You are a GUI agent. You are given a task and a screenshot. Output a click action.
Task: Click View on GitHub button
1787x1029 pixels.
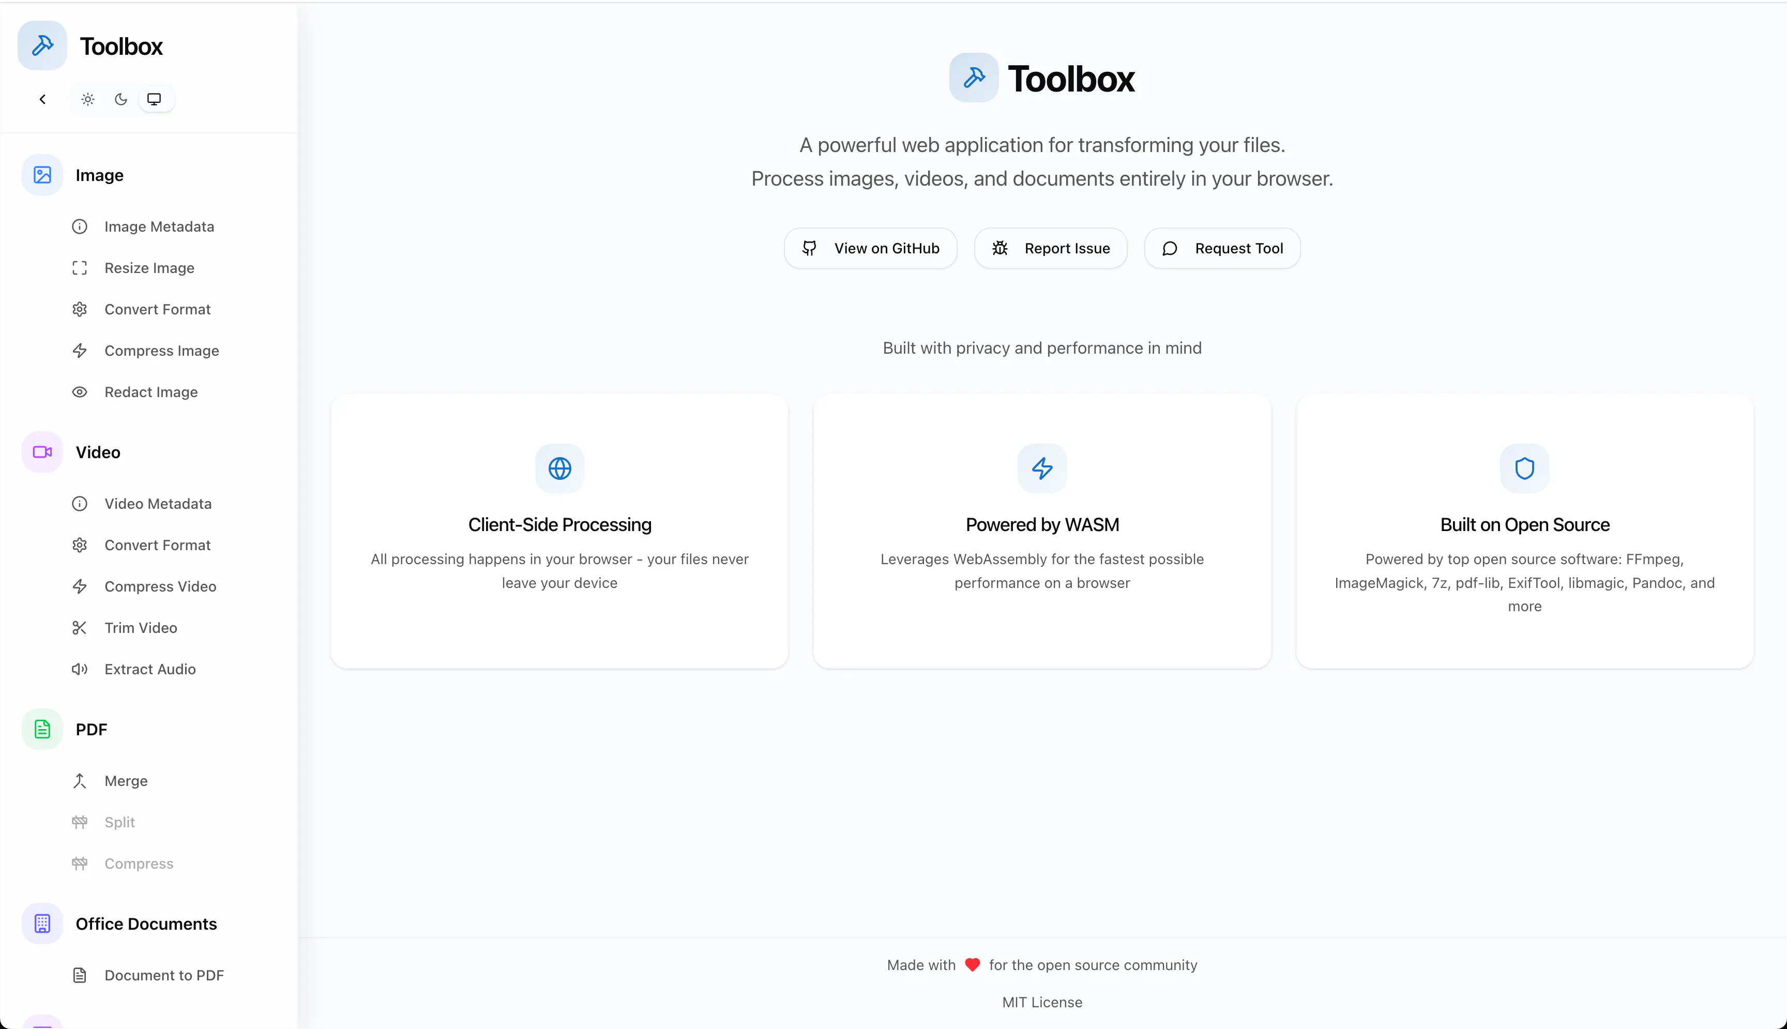coord(871,248)
